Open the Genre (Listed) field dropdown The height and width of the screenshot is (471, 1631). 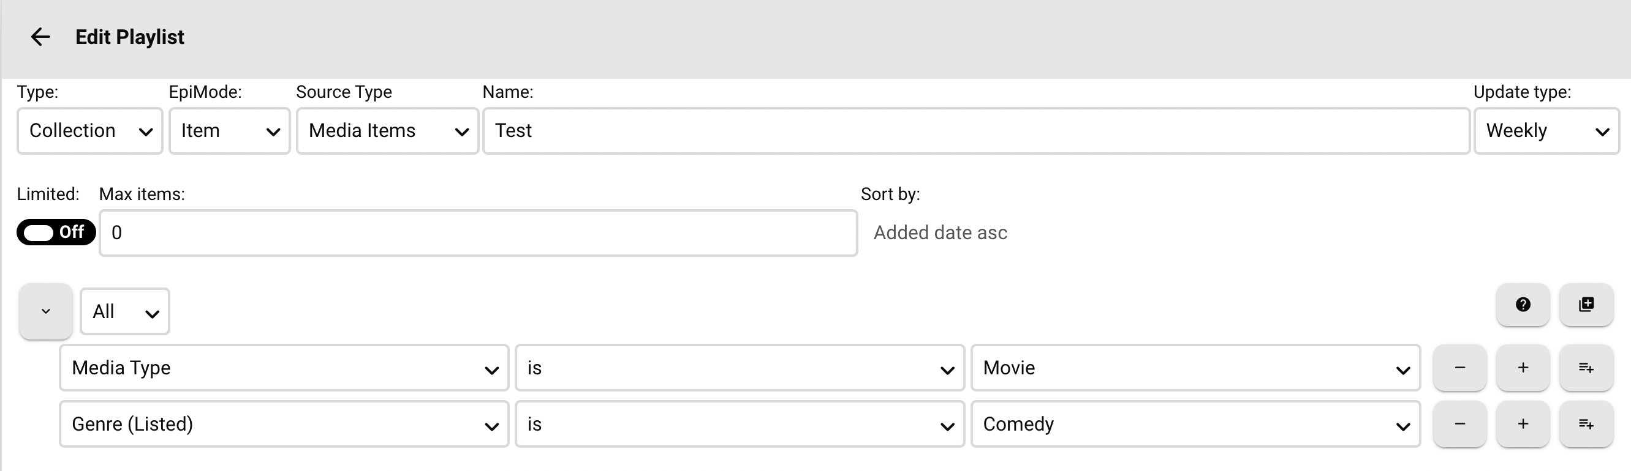(x=284, y=423)
